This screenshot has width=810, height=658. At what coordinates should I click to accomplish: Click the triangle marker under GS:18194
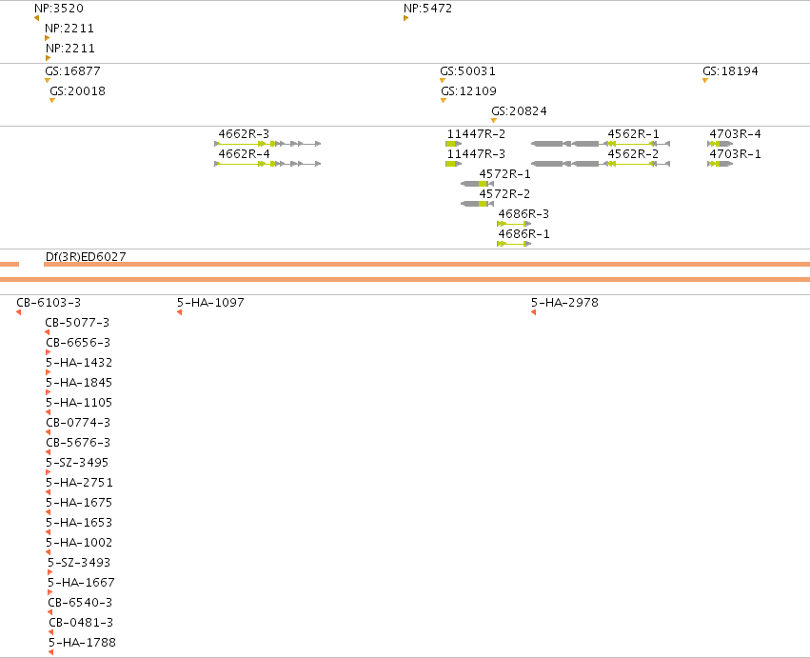coord(705,81)
